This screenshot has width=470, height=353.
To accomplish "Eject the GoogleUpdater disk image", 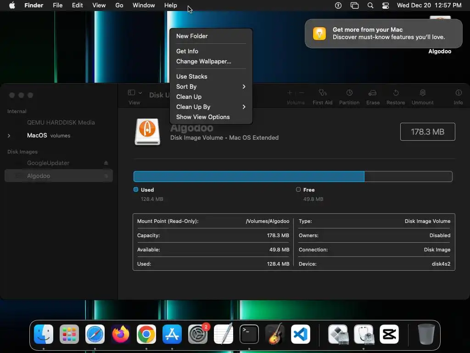I will (106, 163).
